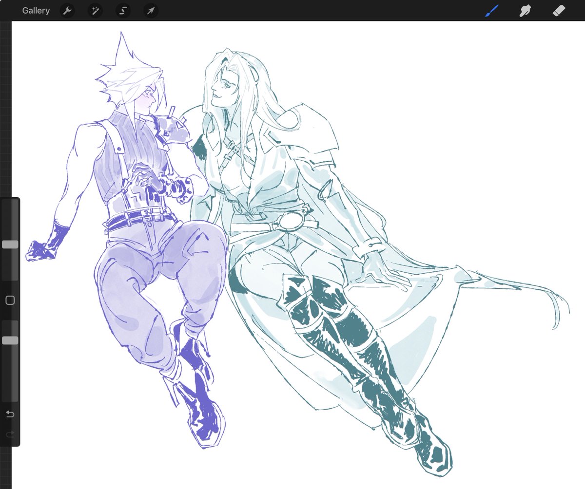The height and width of the screenshot is (489, 585).
Task: Undo the last stroke
Action: tap(10, 414)
